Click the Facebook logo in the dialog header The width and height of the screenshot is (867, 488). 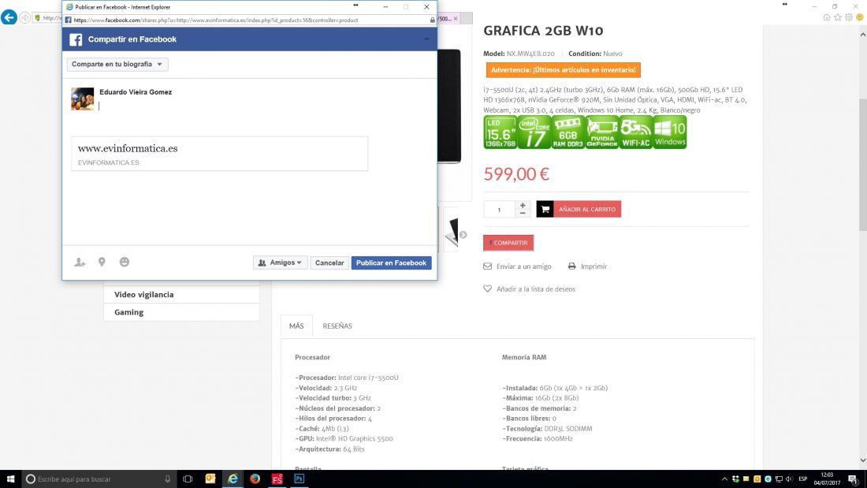[76, 39]
